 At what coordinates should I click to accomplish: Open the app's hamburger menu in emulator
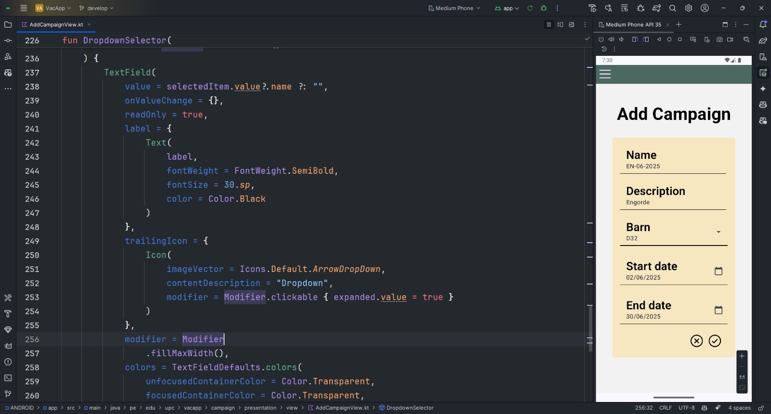[605, 74]
